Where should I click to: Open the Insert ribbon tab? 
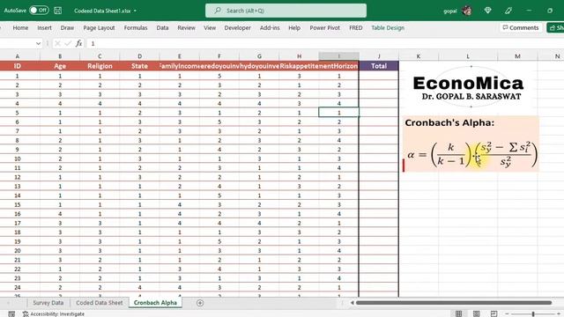pyautogui.click(x=44, y=27)
